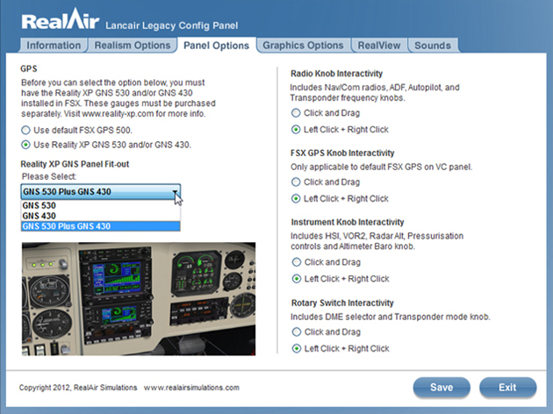Open the Information tab
The width and height of the screenshot is (553, 414).
[x=54, y=46]
